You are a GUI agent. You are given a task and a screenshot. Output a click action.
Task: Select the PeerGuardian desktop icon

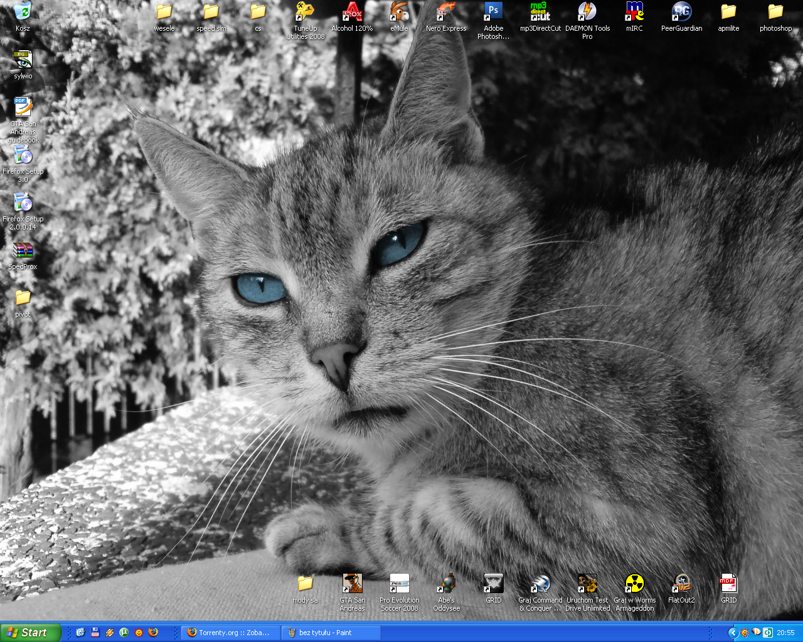(681, 11)
